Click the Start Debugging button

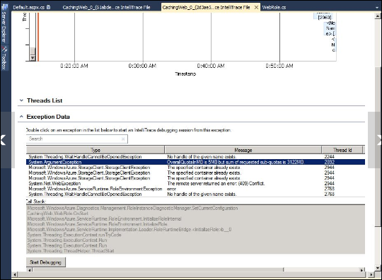pos(45,262)
